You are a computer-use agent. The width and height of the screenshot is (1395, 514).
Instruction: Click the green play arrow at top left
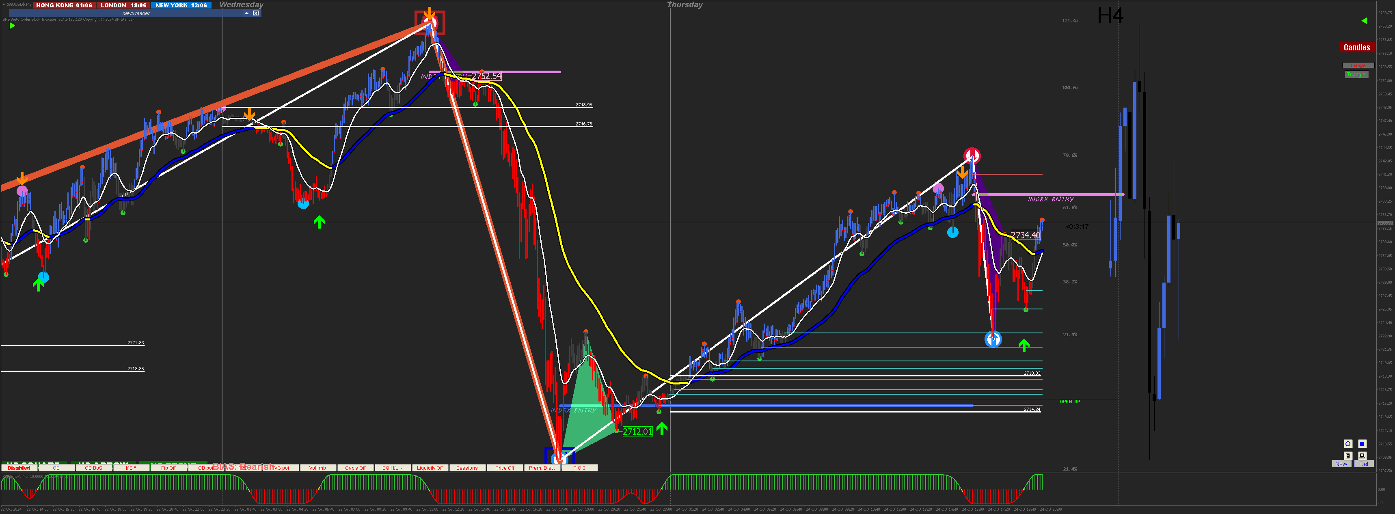point(12,26)
